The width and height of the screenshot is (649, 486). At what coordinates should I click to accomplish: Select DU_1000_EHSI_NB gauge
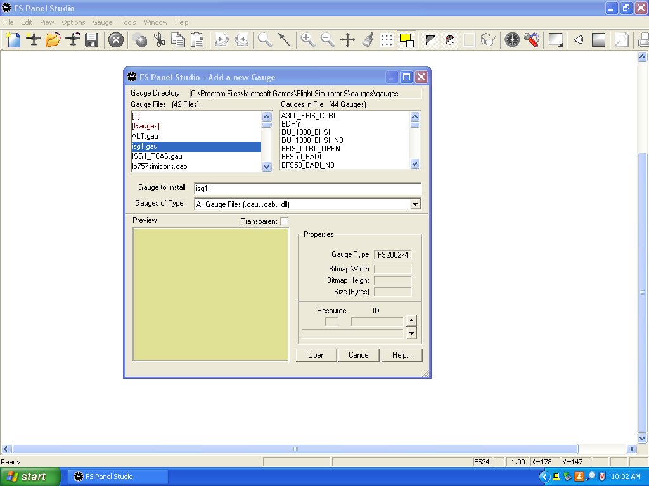click(344, 140)
